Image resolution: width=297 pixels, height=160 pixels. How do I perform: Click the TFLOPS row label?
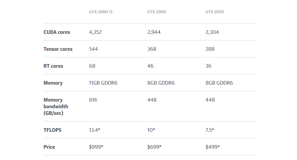click(52, 130)
